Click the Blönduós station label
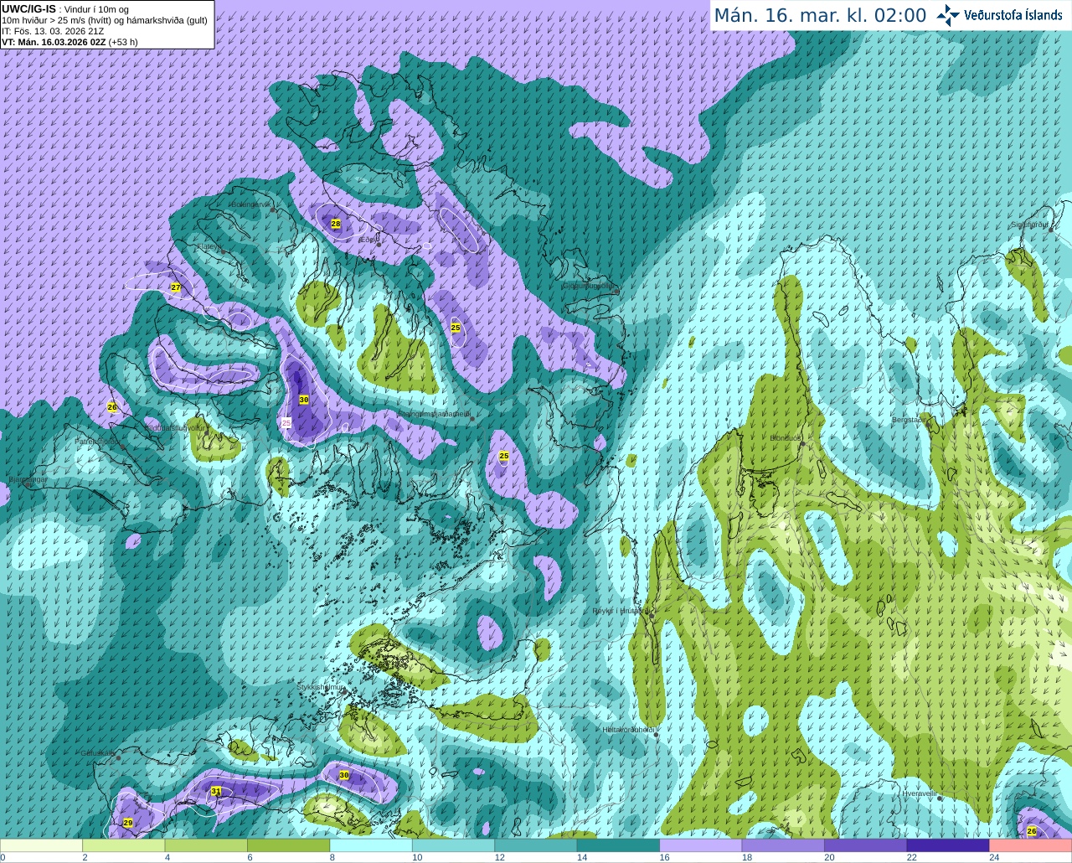 786,438
